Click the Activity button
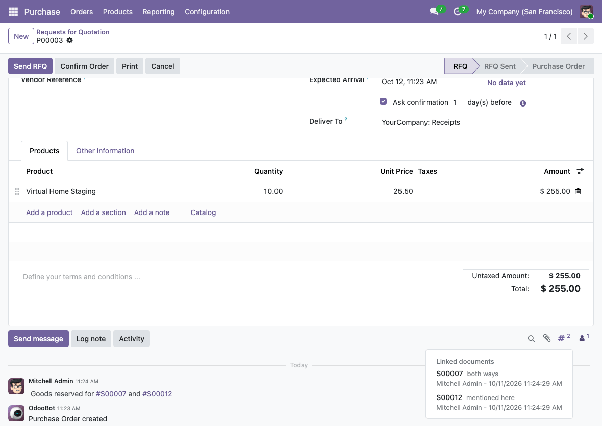The image size is (602, 426). [x=132, y=338]
